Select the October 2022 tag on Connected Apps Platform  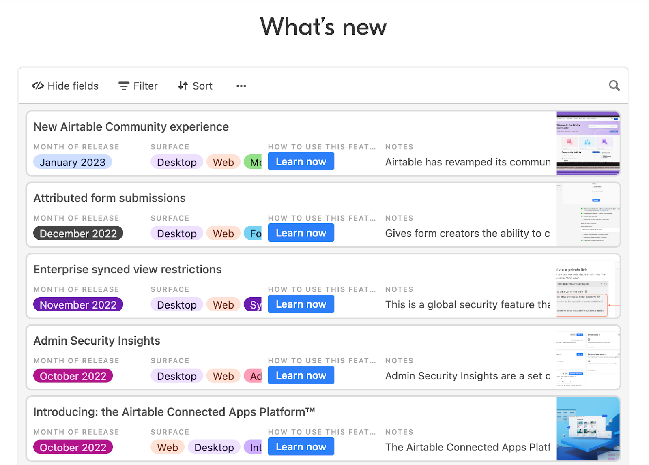pos(73,447)
